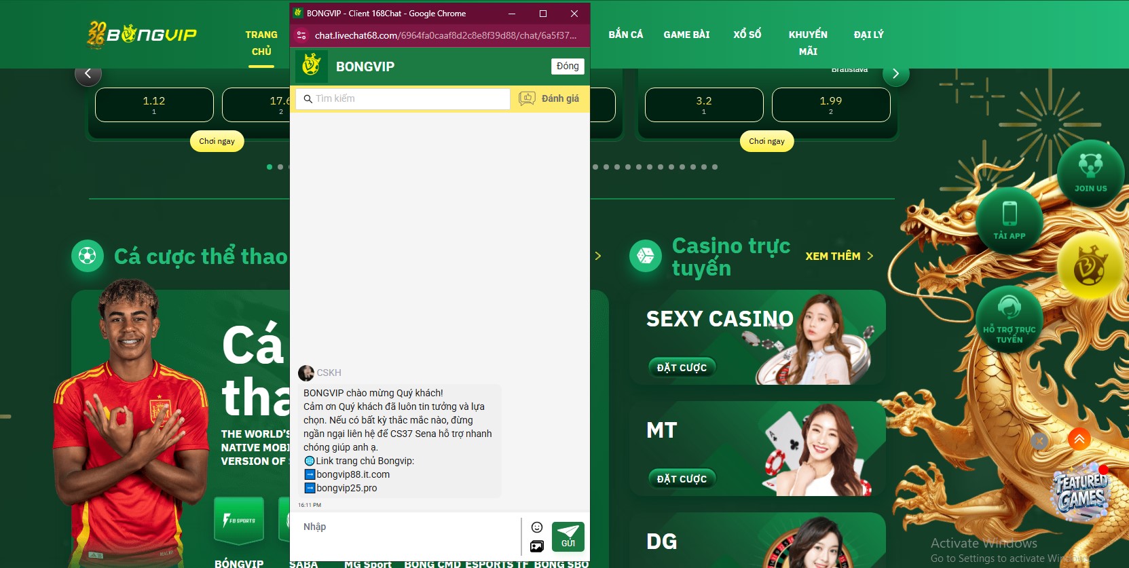Viewport: 1129px width, 568px height.
Task: Click Chơi ngay under the 3.2 odds
Action: click(767, 141)
